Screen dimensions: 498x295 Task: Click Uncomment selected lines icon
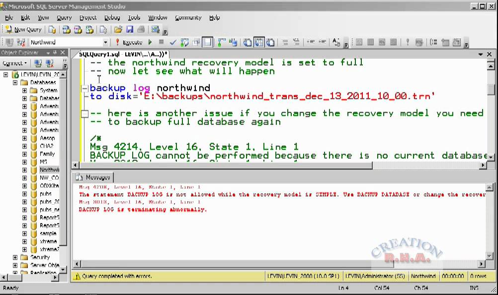(296, 42)
